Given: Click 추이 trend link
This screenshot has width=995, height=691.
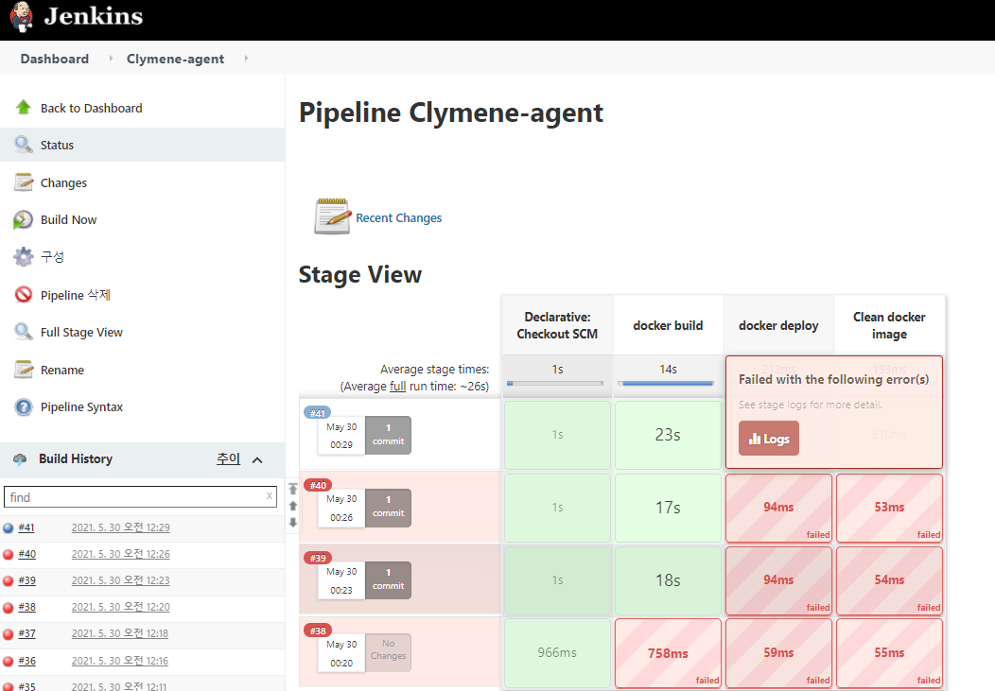Looking at the screenshot, I should (x=228, y=458).
